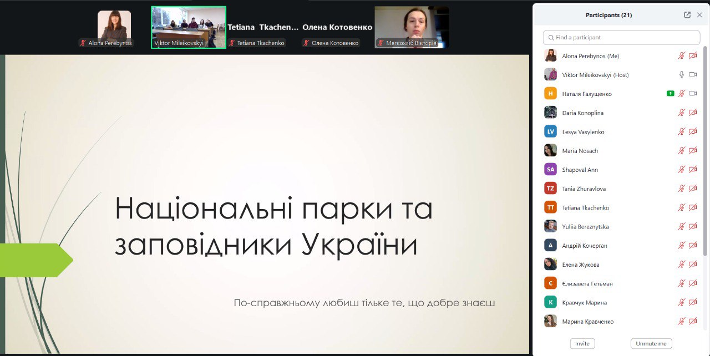Click green screen-share icon beside Наталя Галущенко
710x356 pixels.
tap(670, 94)
